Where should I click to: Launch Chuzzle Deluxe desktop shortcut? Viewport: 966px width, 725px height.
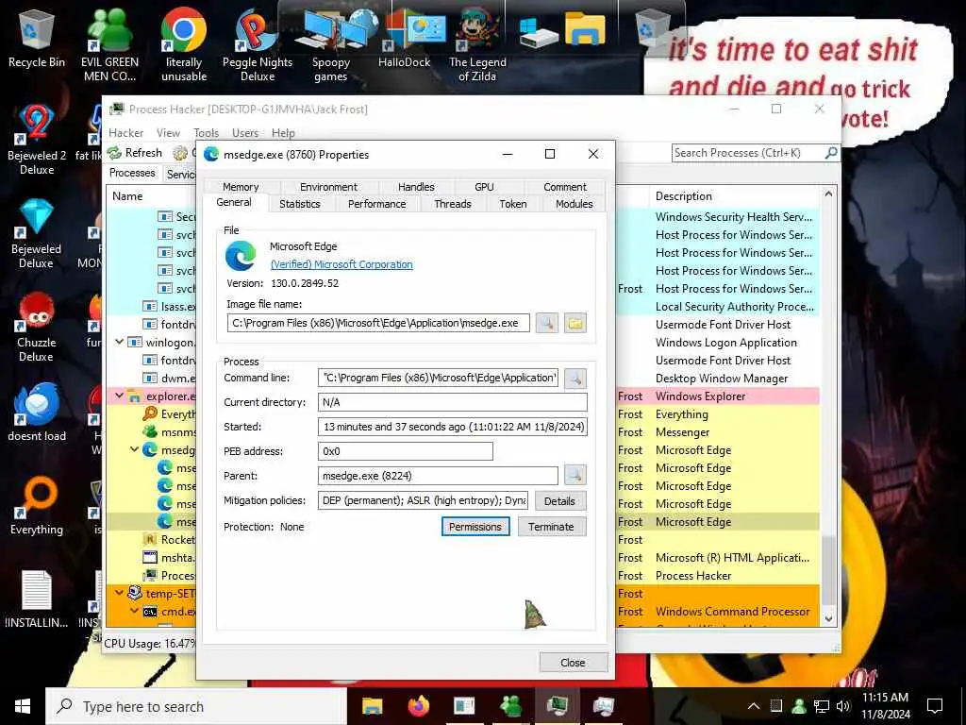(37, 327)
